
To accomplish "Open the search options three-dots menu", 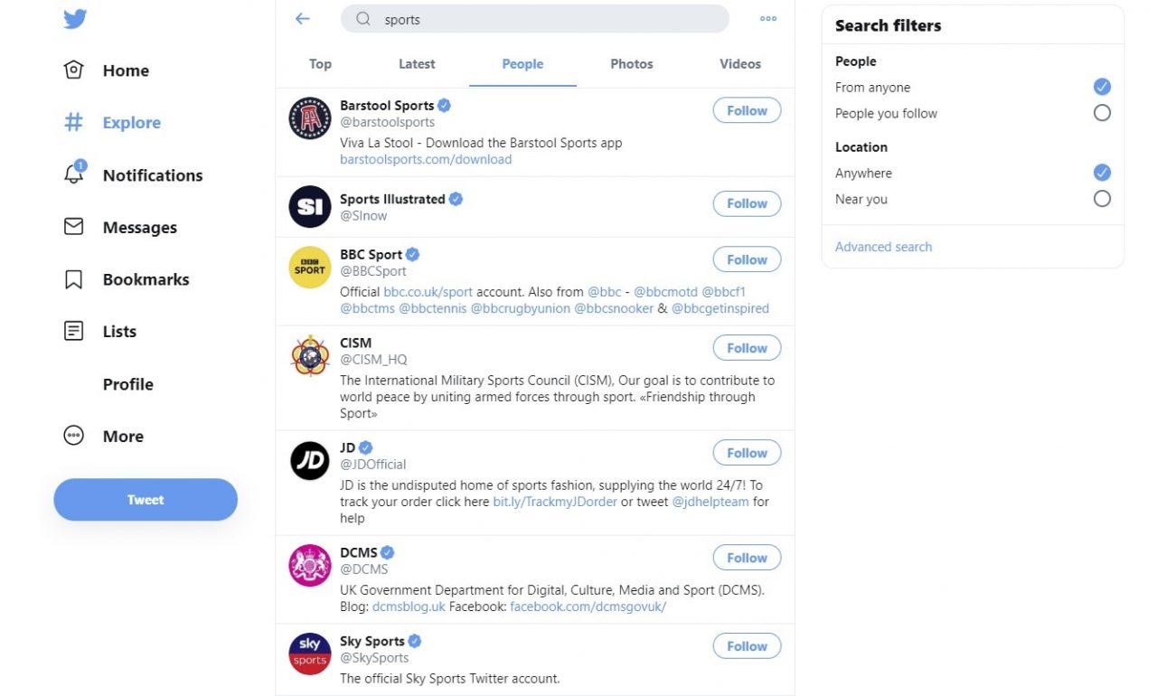I will 767,18.
